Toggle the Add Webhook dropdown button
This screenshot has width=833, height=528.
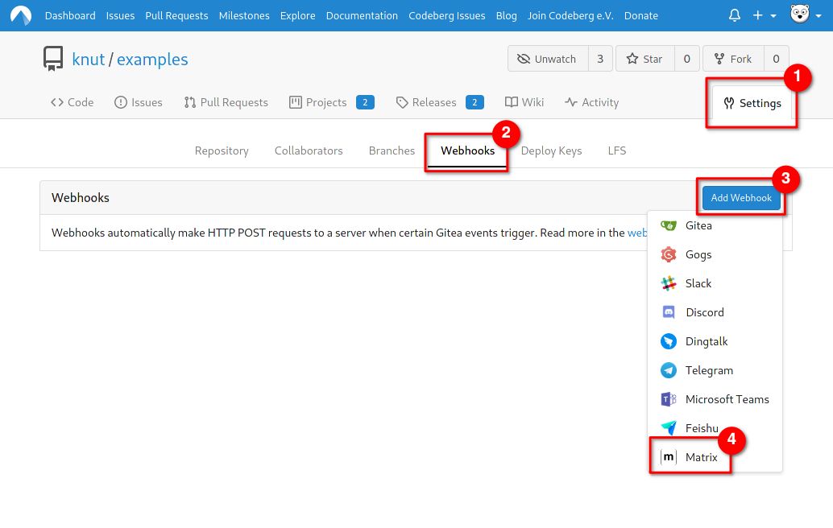(740, 198)
